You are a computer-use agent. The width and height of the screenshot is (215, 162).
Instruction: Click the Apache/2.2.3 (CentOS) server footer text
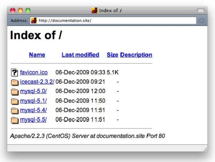pos(87,136)
